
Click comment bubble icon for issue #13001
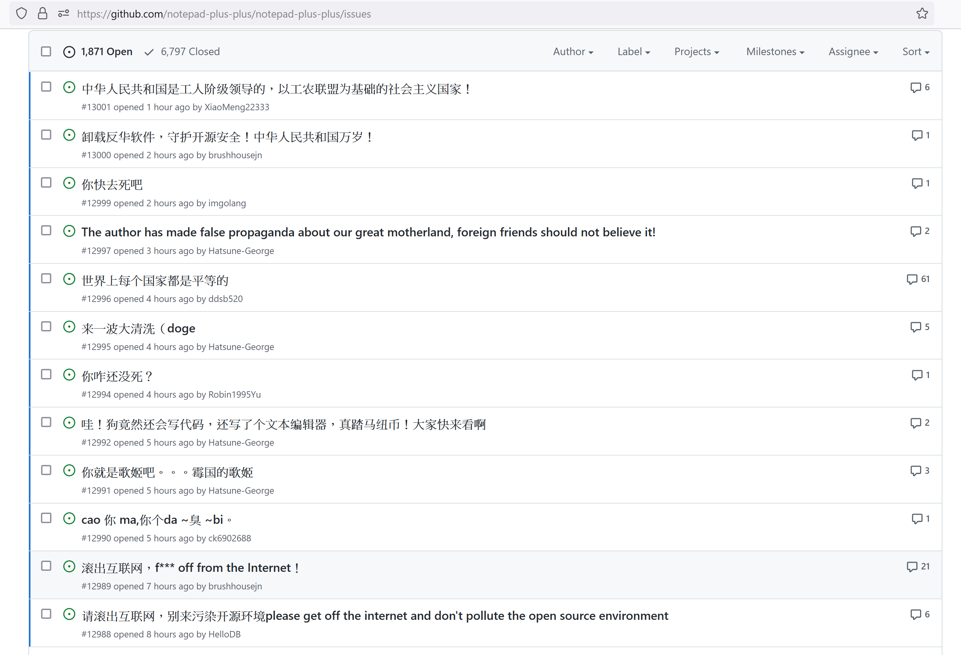pyautogui.click(x=916, y=88)
